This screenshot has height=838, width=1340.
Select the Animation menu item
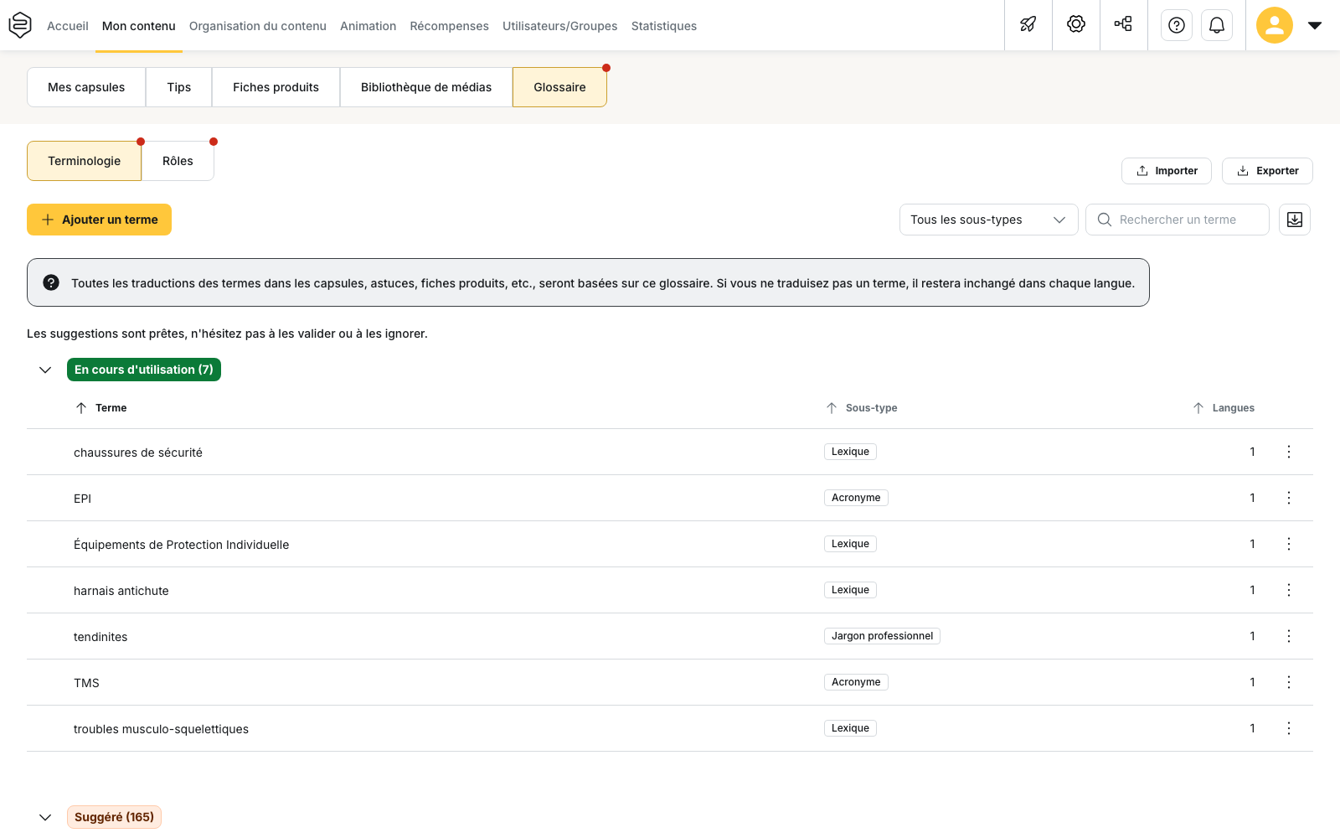[x=368, y=26]
